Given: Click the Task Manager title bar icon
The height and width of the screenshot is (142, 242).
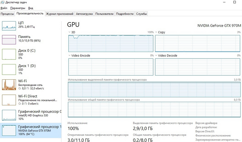Looking at the screenshot, I should tap(3, 2).
